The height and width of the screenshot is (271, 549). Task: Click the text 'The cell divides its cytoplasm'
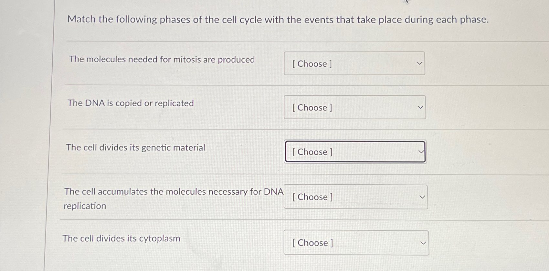point(121,238)
